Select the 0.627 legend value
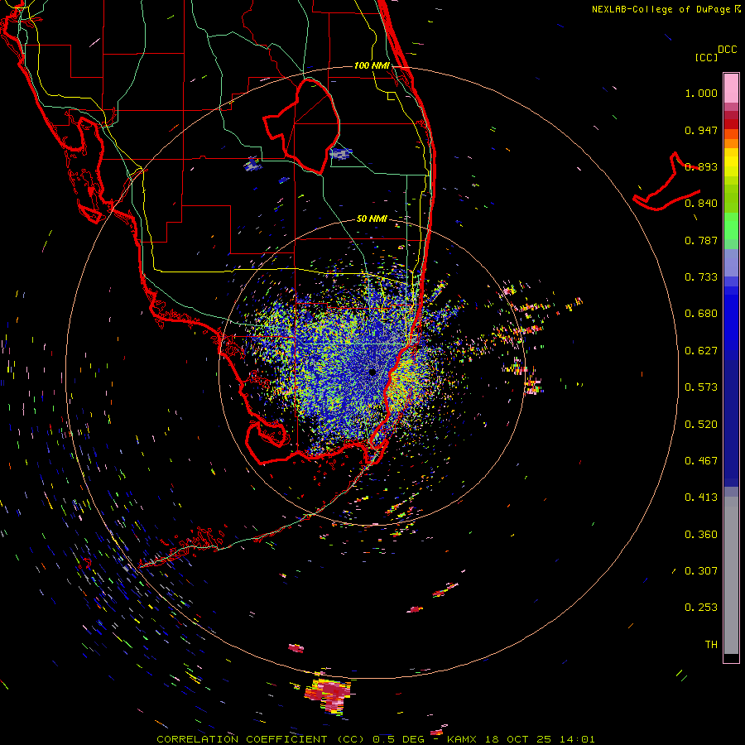The image size is (745, 745). (x=701, y=351)
